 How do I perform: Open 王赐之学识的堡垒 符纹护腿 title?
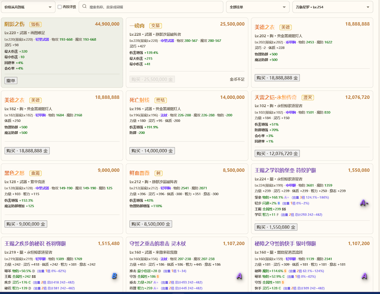285,170
